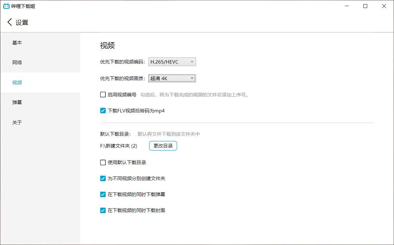Maximize the 哔哩下载姬 window
Screen dimensions: 394x245
pyautogui.click(x=365, y=6)
